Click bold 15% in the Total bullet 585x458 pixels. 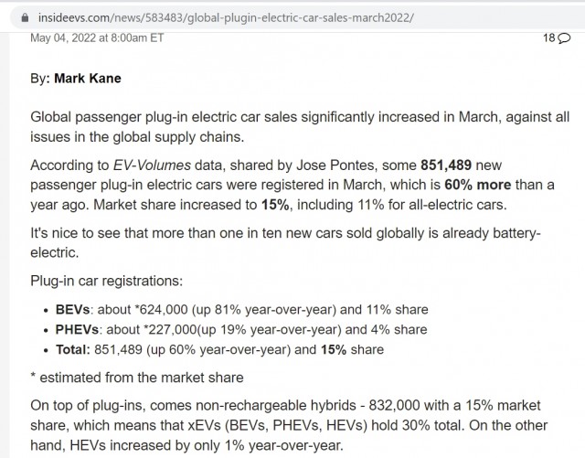click(x=334, y=349)
